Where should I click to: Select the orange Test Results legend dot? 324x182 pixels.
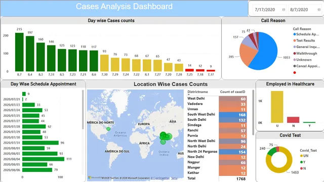click(295, 40)
